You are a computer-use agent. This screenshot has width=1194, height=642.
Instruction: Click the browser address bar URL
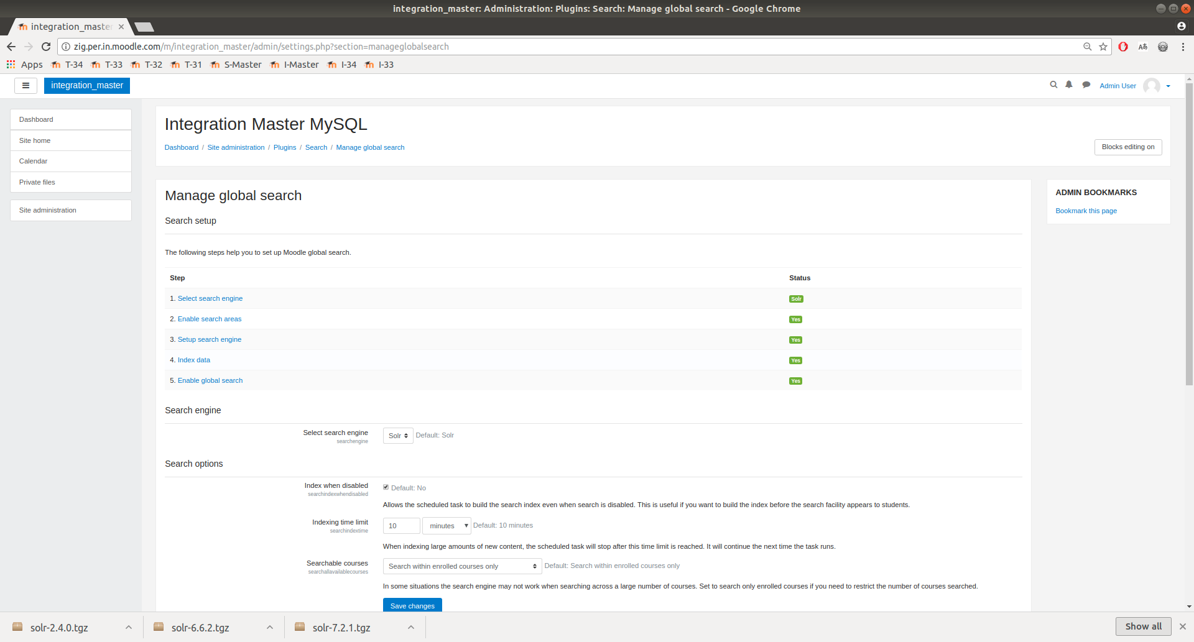pyautogui.click(x=261, y=47)
